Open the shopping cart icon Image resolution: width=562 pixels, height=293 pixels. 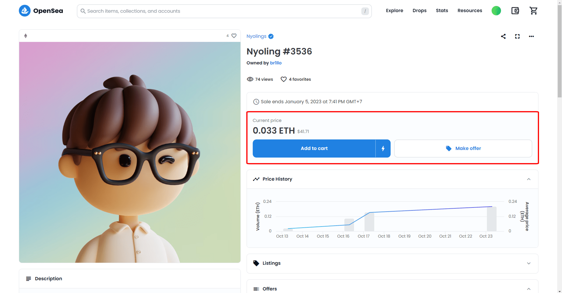533,11
